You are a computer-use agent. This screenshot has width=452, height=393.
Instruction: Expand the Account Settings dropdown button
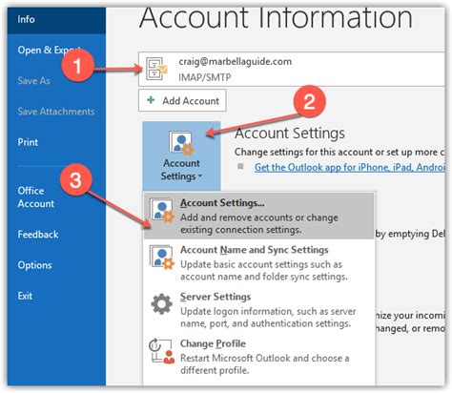coord(181,155)
